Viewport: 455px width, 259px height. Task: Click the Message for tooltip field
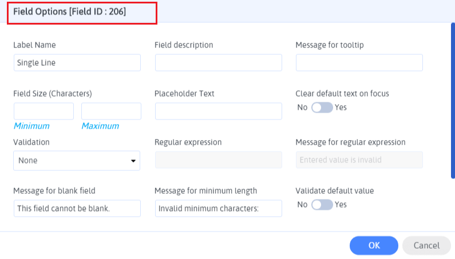click(359, 63)
